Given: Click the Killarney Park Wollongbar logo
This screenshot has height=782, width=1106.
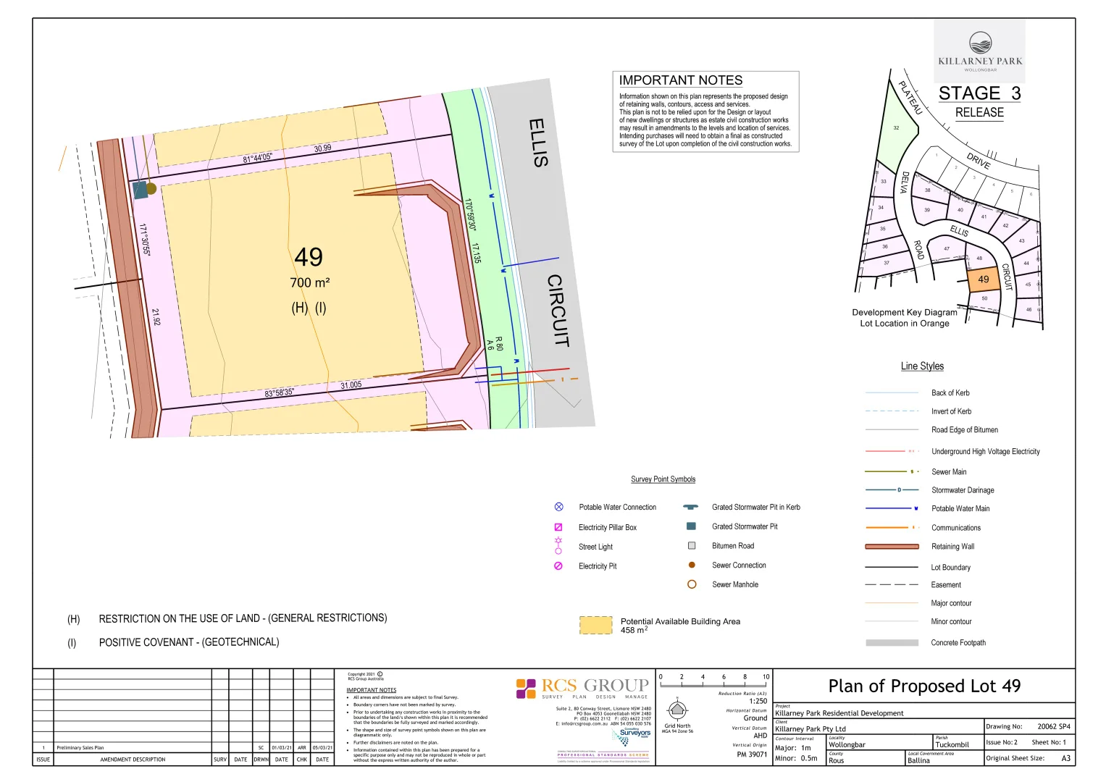Looking at the screenshot, I should (x=979, y=51).
